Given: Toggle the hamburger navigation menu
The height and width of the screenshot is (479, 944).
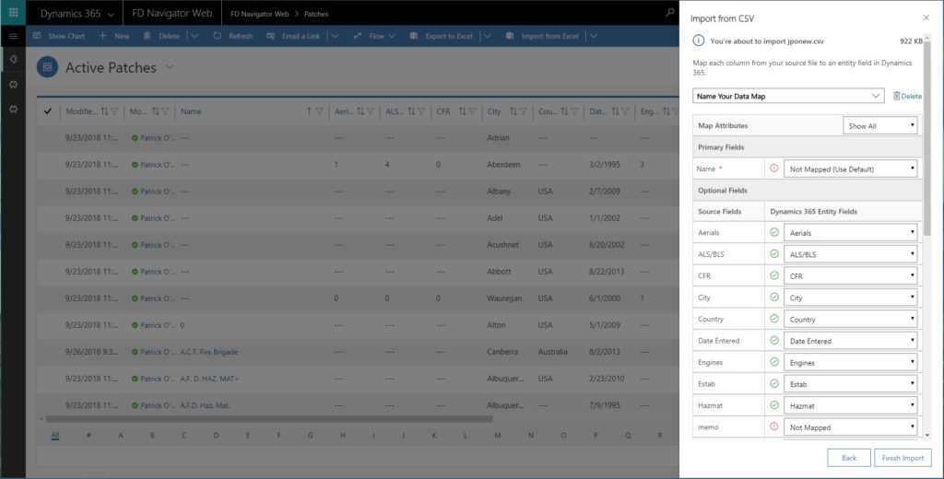Looking at the screenshot, I should 13,36.
